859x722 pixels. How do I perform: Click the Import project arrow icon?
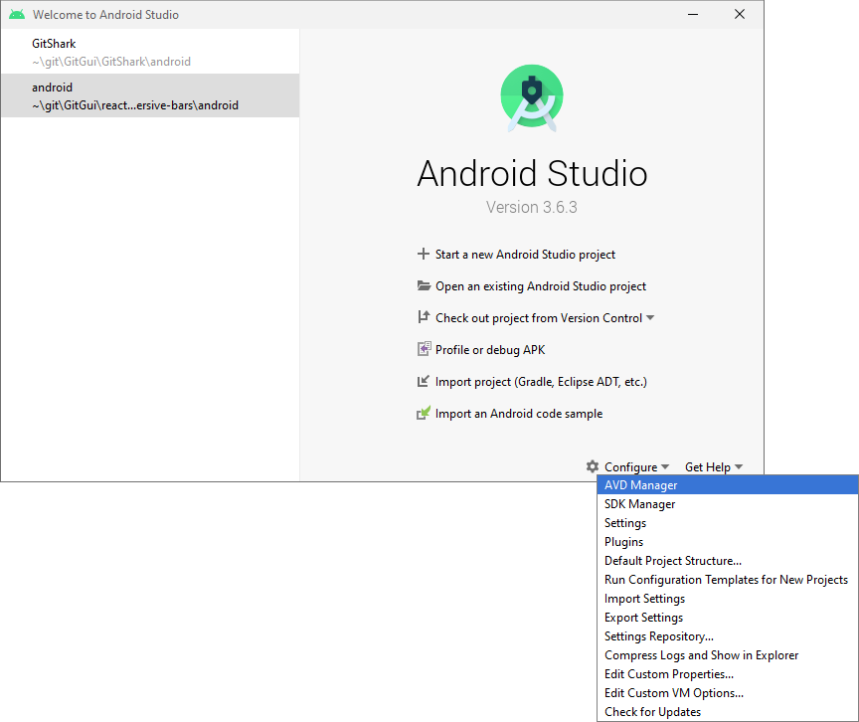click(x=423, y=381)
